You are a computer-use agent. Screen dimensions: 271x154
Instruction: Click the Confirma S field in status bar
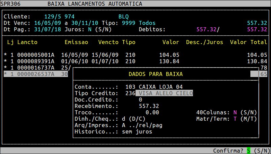[x=249, y=150]
